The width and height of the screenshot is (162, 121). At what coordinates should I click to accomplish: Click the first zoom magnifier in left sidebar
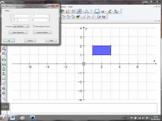(x=4, y=49)
